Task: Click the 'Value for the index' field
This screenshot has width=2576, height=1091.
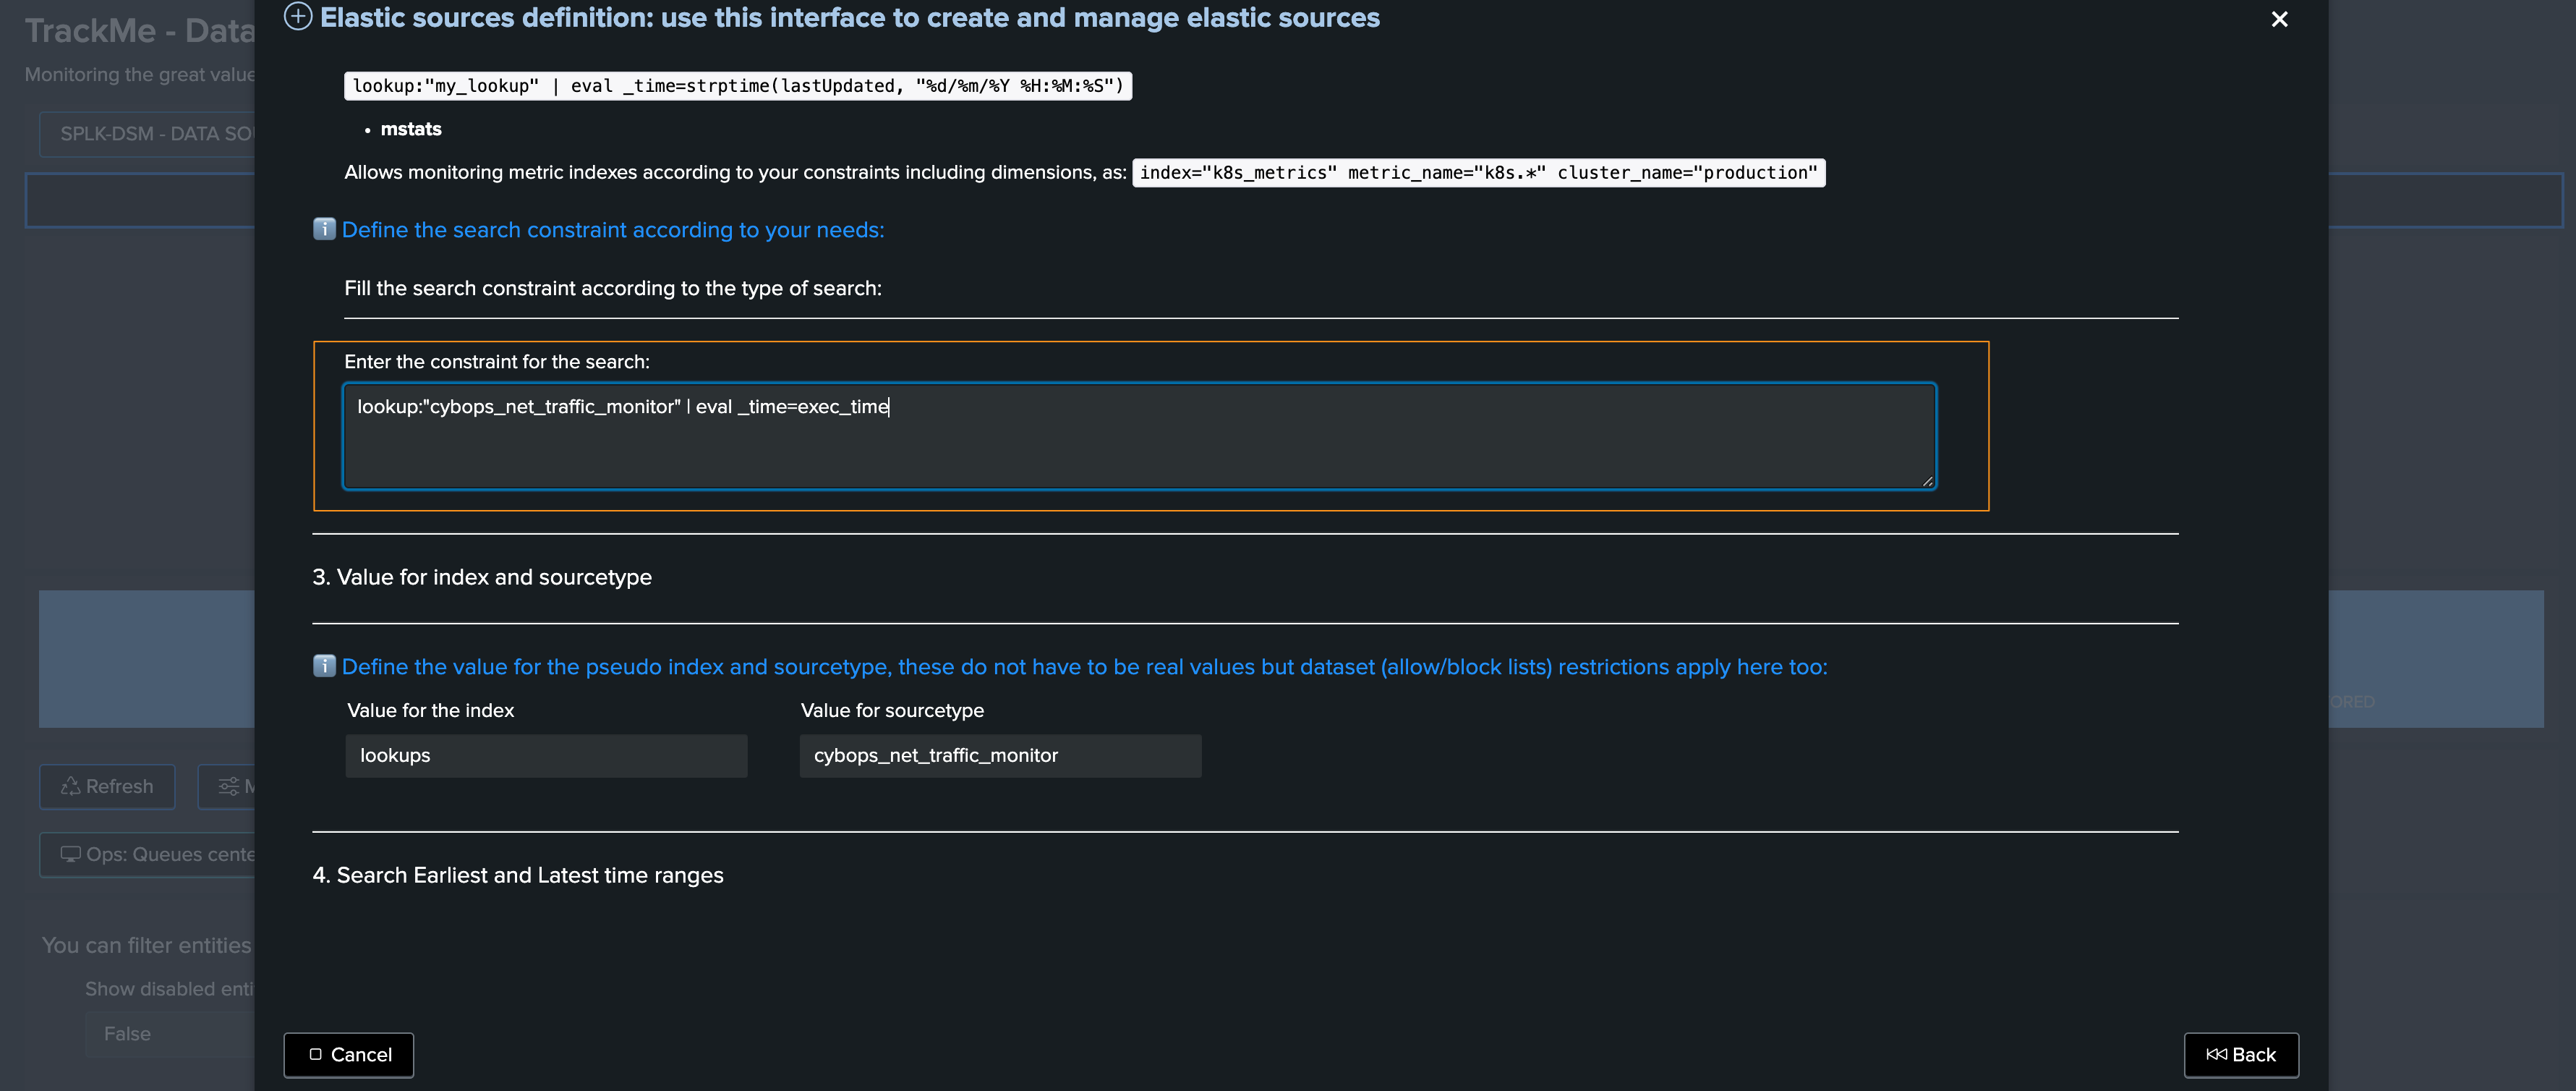Action: coord(546,756)
